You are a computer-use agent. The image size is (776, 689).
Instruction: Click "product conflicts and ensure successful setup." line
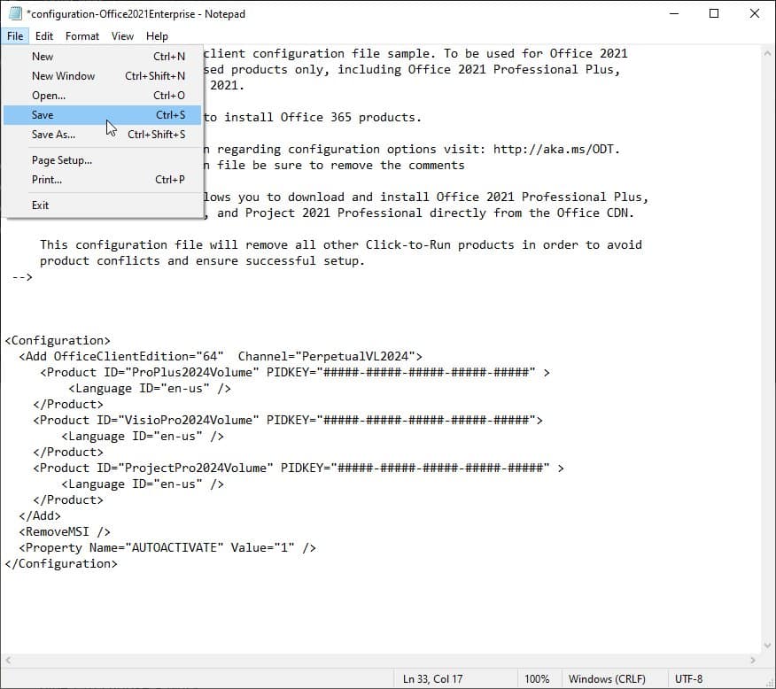(202, 260)
